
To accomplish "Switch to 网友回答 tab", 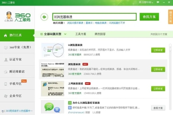I will point(100,34).
